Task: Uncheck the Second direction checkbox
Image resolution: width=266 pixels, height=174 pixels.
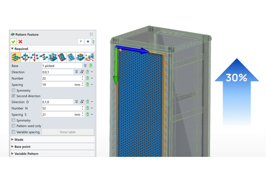Action: tap(14, 96)
